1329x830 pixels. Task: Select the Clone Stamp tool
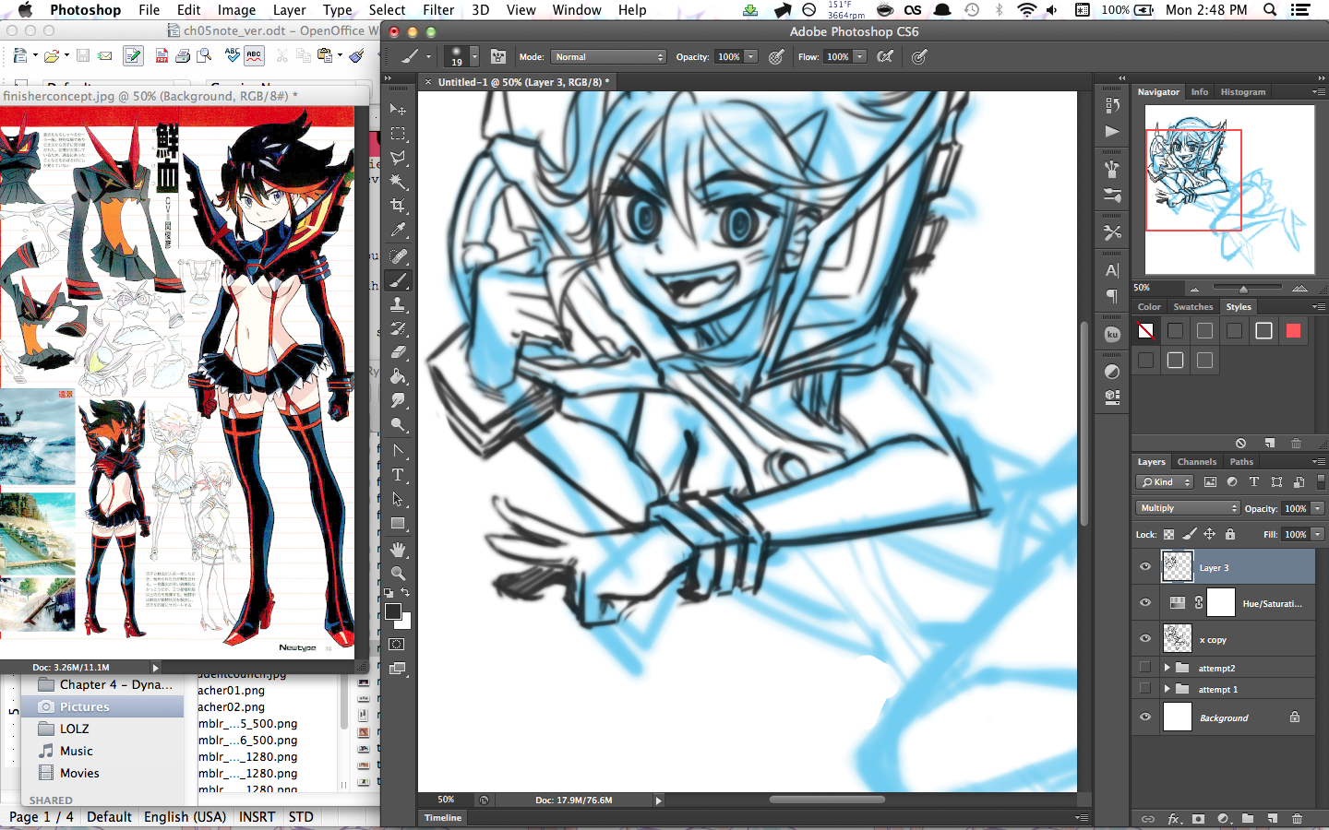398,304
